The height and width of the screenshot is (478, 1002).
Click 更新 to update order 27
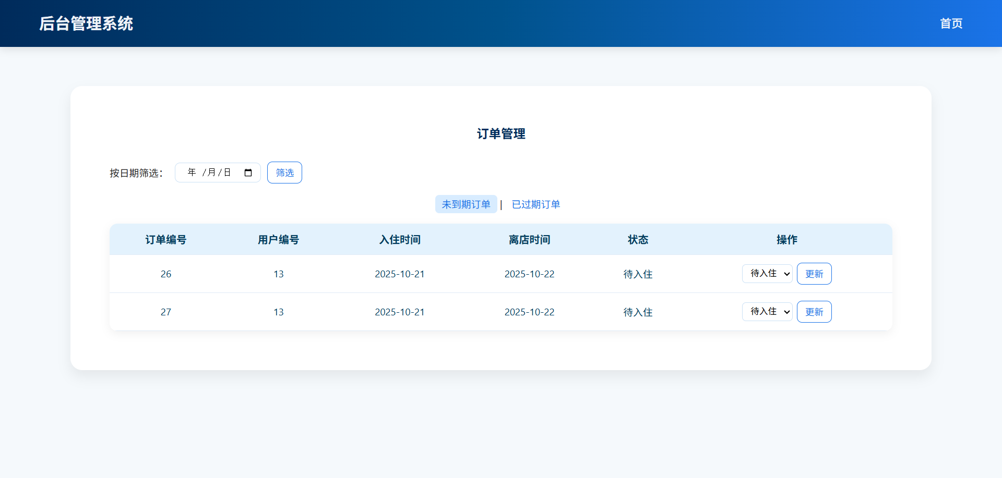point(814,311)
